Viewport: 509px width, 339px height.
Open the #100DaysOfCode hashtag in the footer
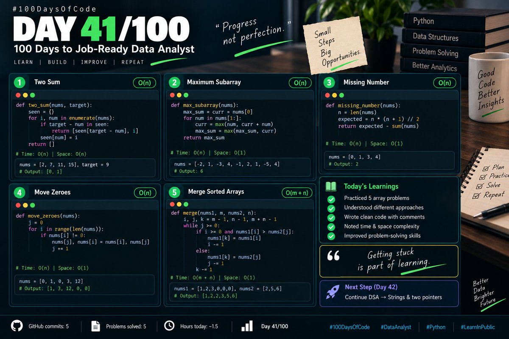pyautogui.click(x=350, y=327)
